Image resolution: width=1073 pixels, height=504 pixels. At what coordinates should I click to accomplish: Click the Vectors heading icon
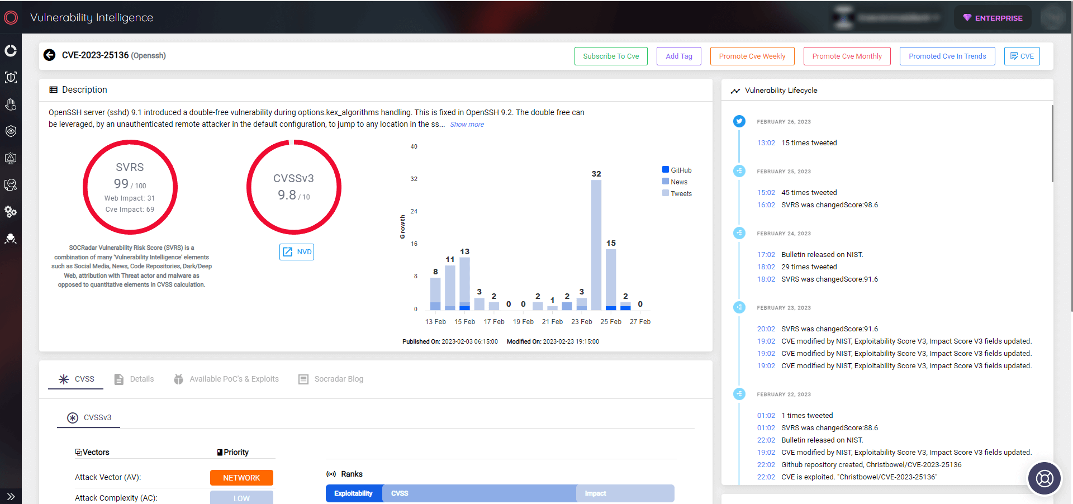(78, 452)
